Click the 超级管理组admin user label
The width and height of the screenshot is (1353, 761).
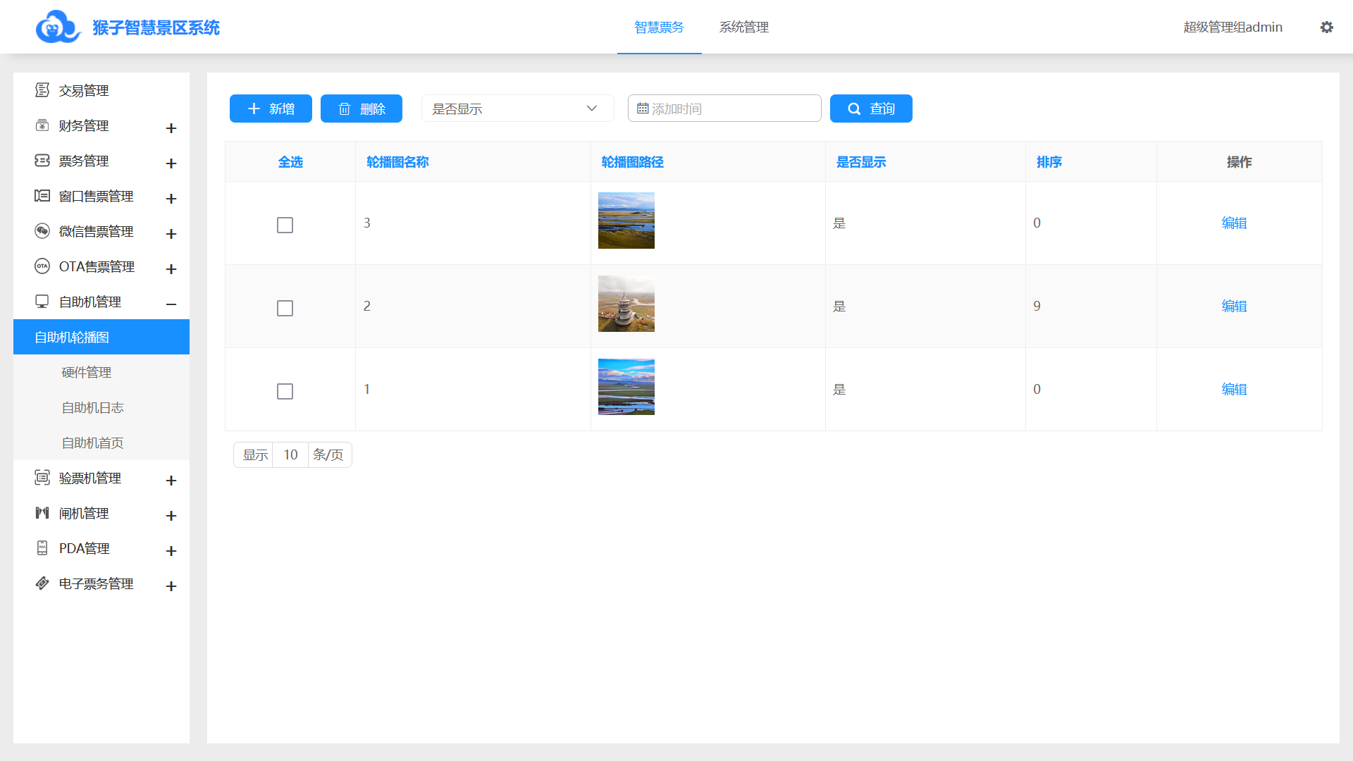tap(1232, 27)
